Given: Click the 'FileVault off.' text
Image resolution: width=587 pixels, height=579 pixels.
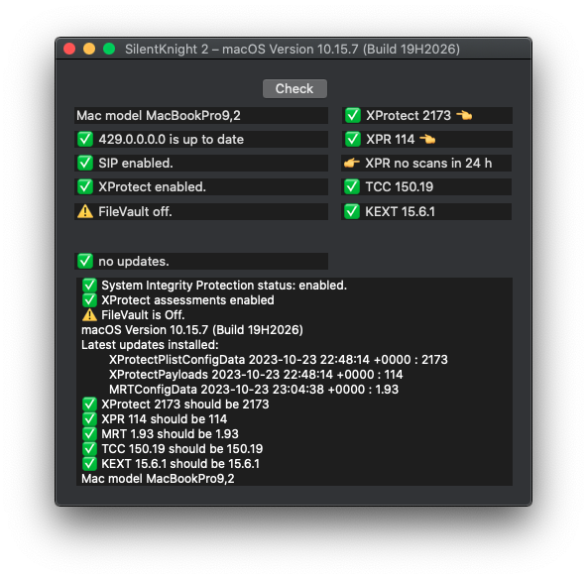Looking at the screenshot, I should pos(135,212).
